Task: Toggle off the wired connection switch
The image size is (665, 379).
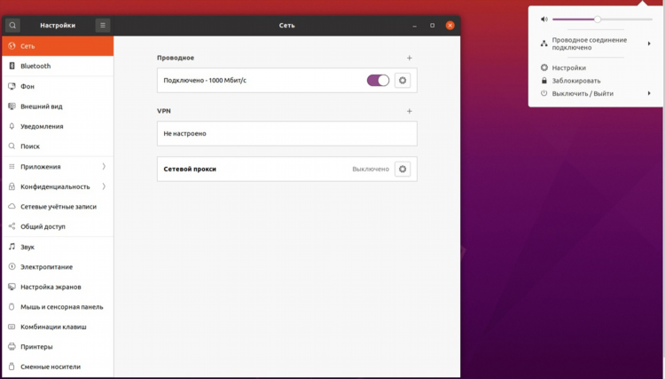Action: click(378, 80)
